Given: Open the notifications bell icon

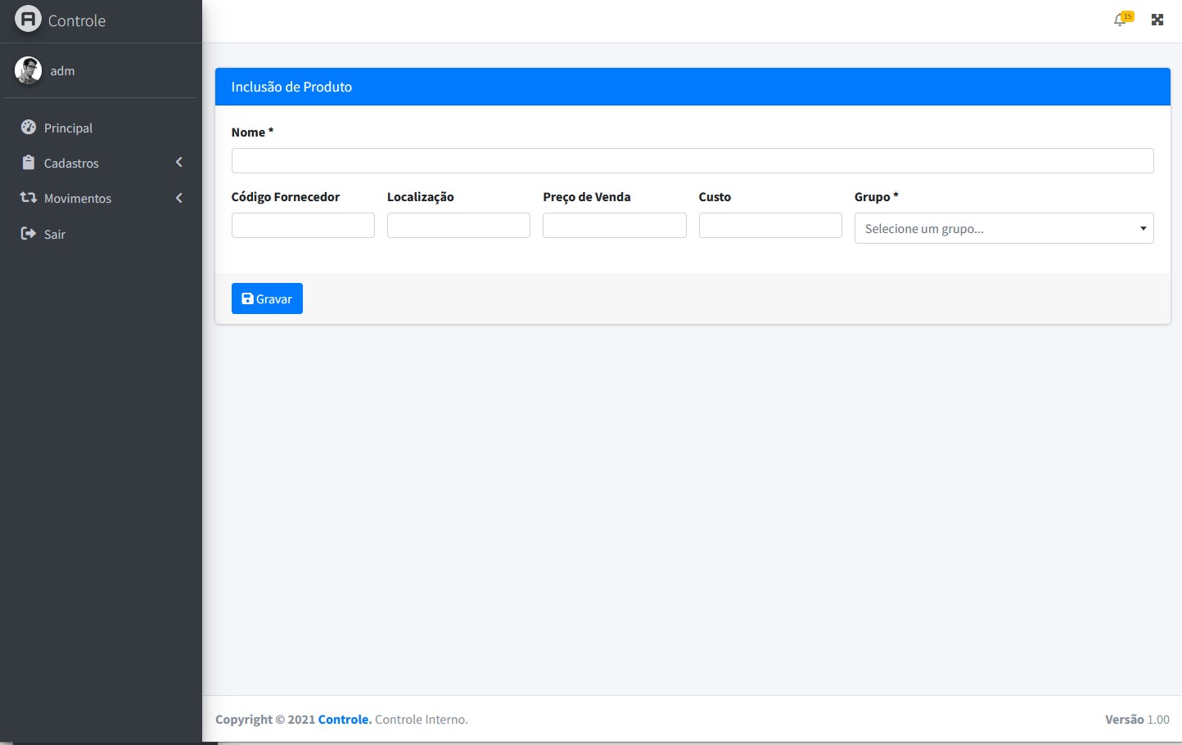Looking at the screenshot, I should pyautogui.click(x=1120, y=20).
